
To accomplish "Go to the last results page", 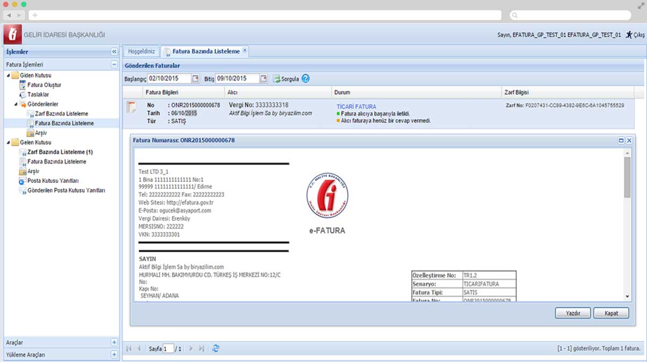I will (201, 349).
